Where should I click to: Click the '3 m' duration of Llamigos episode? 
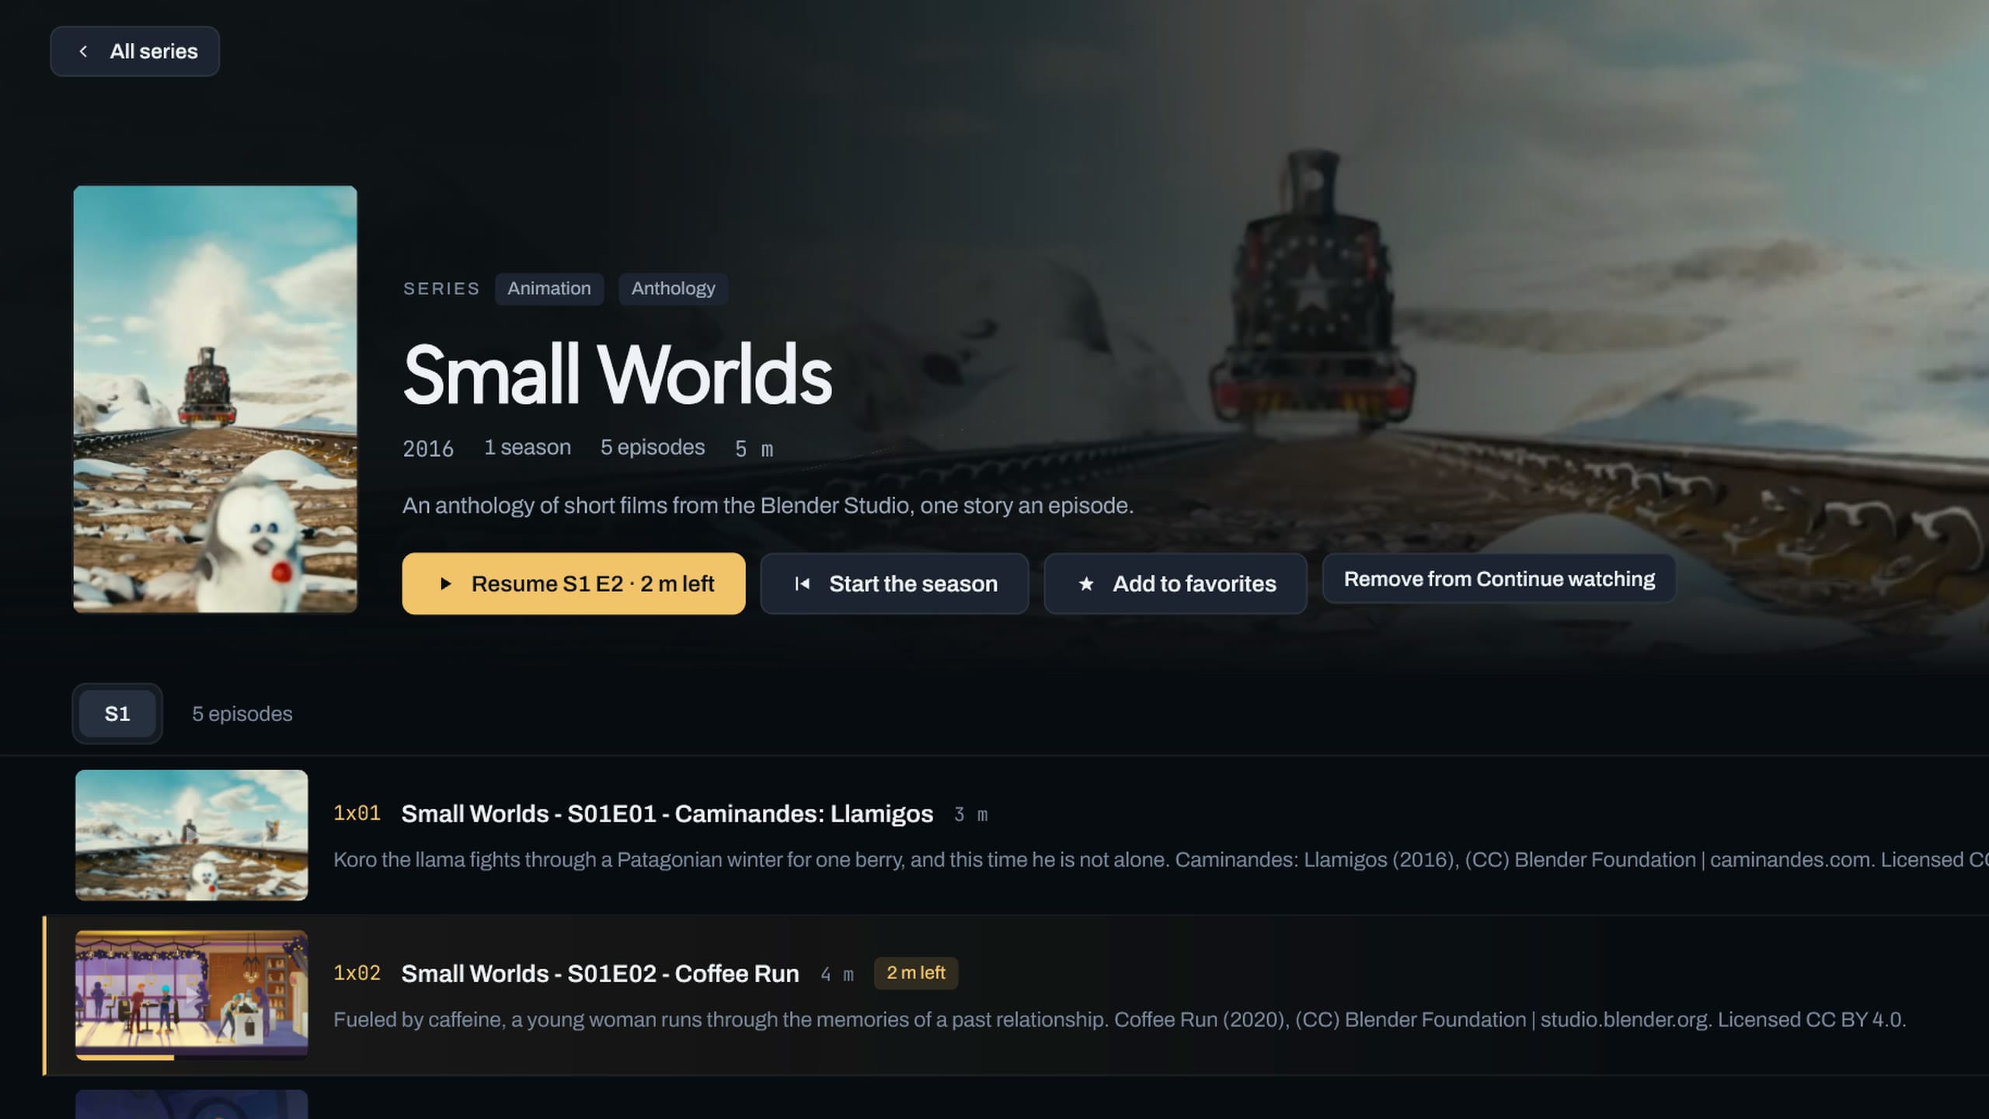[x=970, y=814]
